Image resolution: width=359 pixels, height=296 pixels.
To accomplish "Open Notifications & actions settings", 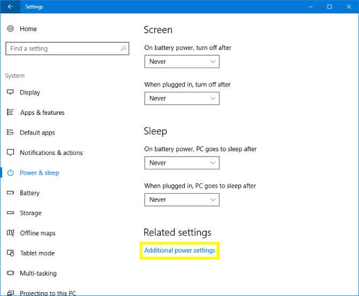I will 51,153.
